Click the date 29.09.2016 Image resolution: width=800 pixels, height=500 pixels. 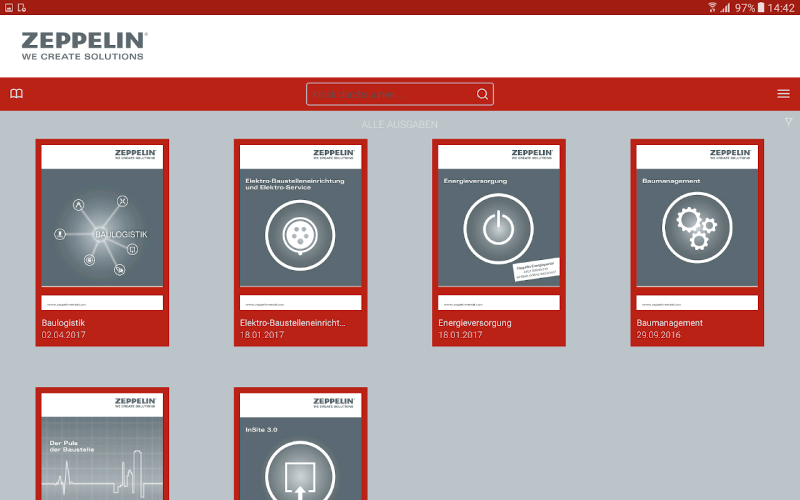pyautogui.click(x=659, y=335)
